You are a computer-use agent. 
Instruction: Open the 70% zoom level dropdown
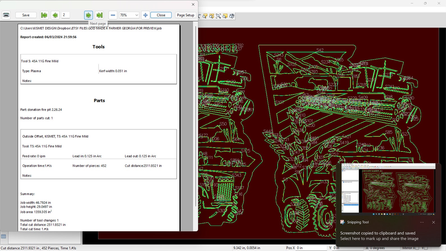[136, 15]
